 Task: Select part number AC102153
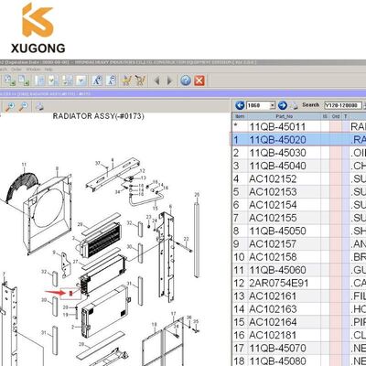coord(273,192)
